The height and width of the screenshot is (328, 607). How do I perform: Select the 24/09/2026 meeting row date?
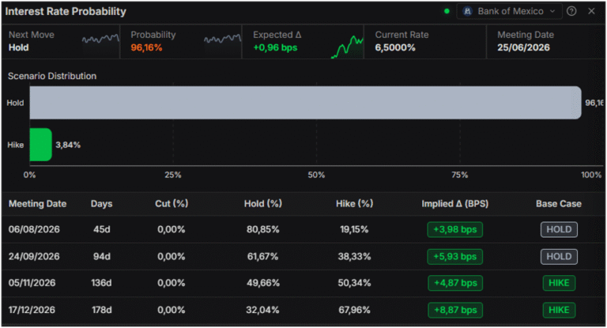click(x=34, y=256)
